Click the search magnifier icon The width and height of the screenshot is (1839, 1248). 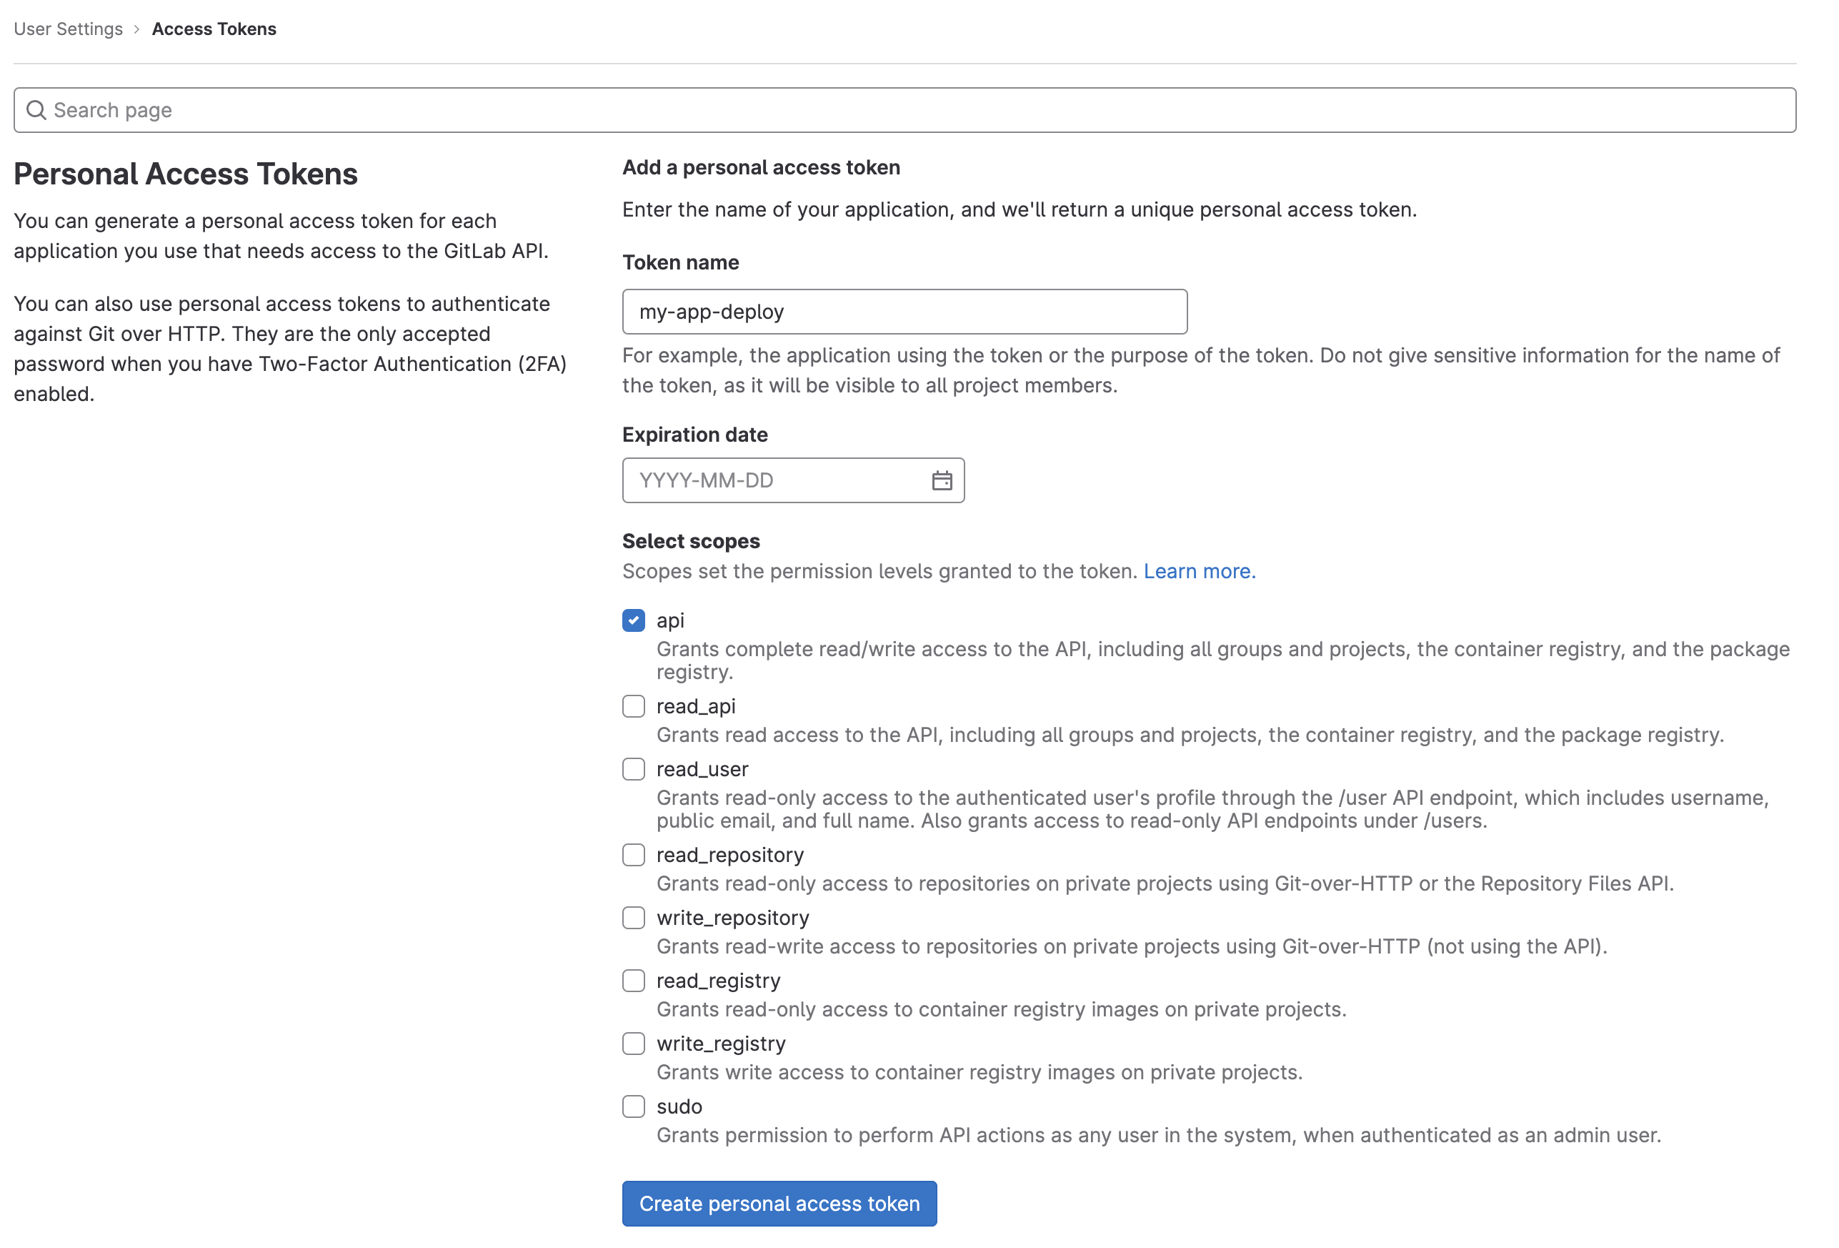click(36, 110)
